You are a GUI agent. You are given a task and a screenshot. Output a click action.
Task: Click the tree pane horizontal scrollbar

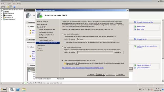tap(12, 83)
